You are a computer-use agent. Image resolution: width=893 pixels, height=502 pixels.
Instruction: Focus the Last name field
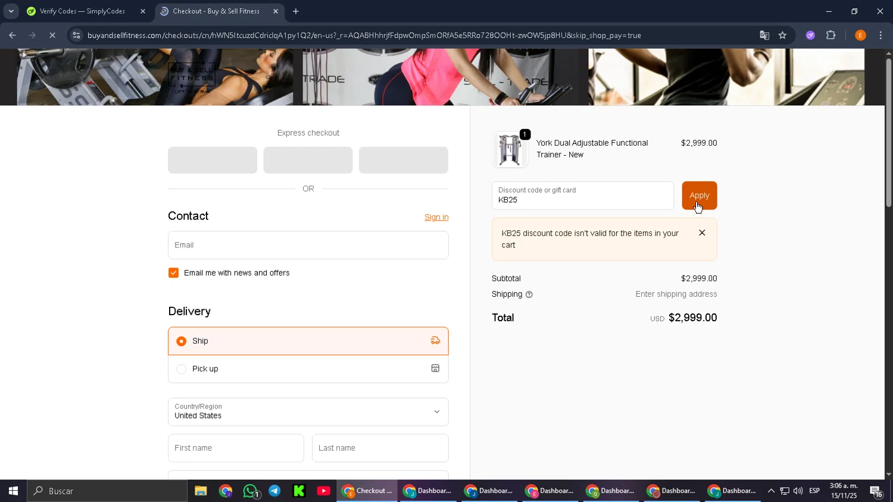pos(380,448)
